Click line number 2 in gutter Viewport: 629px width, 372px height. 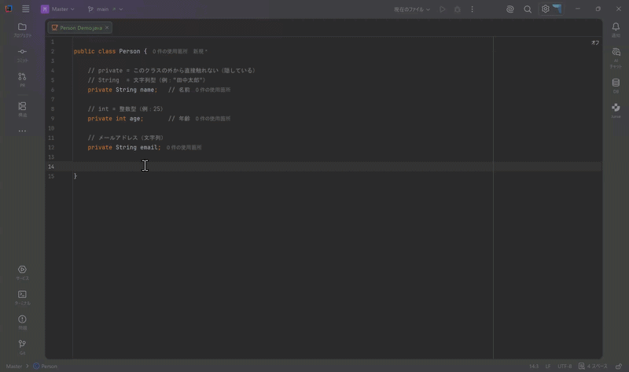(x=53, y=51)
